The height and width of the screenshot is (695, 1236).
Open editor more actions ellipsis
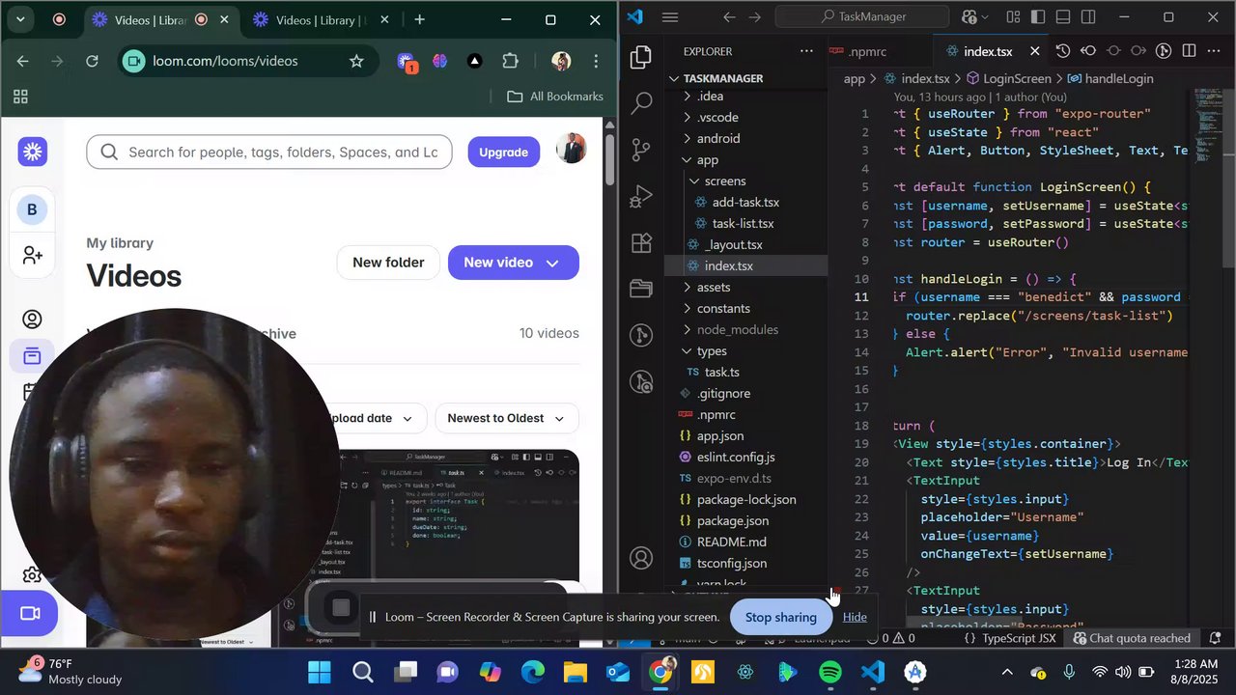pyautogui.click(x=1214, y=51)
